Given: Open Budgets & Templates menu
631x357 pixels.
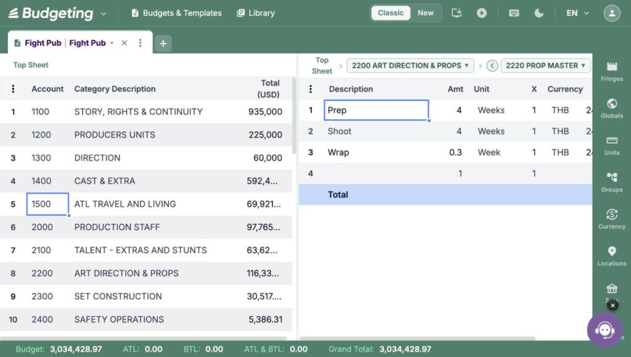Looking at the screenshot, I should (x=176, y=13).
